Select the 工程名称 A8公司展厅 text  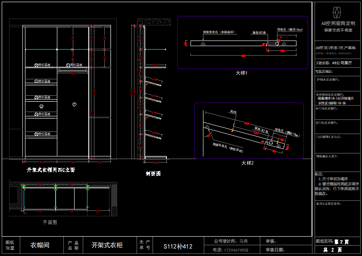[334, 63]
